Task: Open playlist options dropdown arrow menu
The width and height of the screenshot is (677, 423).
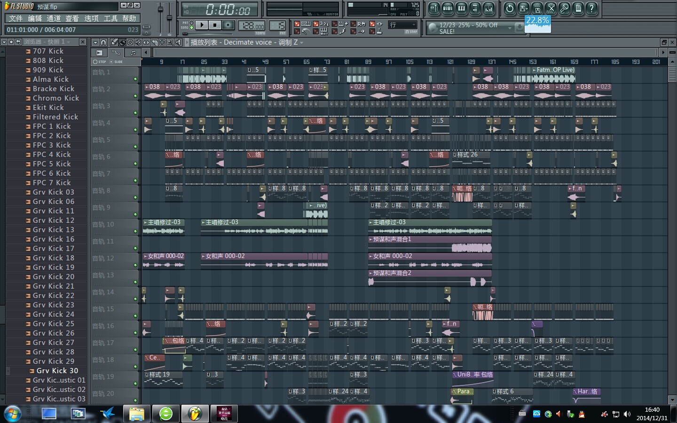Action: (95, 42)
